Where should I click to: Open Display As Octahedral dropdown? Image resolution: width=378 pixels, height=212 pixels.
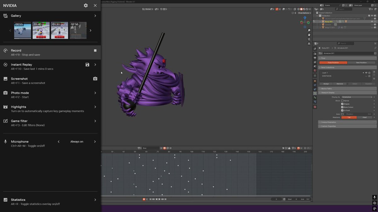[357, 97]
